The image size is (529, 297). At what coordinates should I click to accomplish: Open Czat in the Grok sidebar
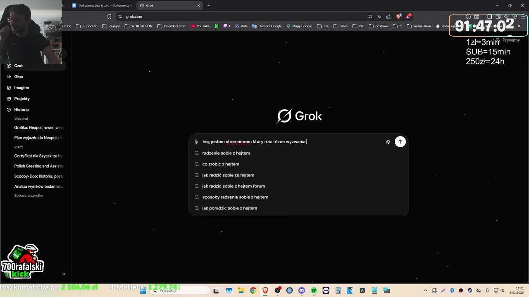(35, 66)
